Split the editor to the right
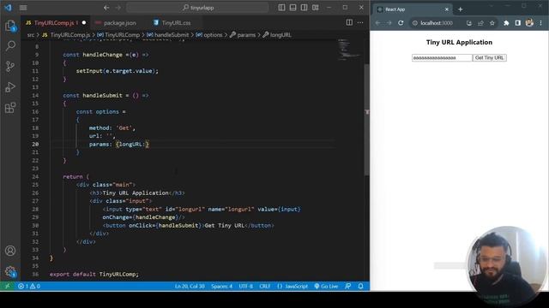The image size is (549, 308). [x=349, y=22]
